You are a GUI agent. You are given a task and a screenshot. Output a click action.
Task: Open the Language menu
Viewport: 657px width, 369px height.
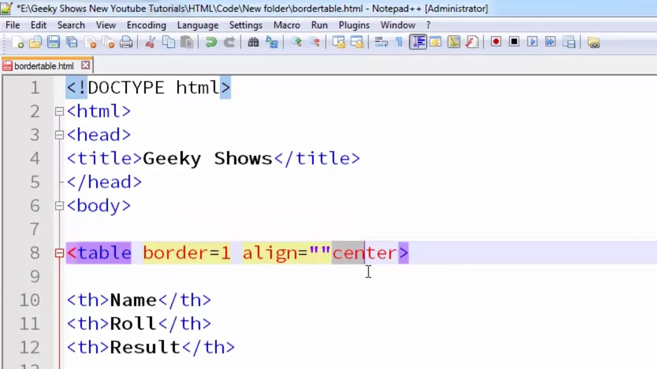tap(198, 25)
